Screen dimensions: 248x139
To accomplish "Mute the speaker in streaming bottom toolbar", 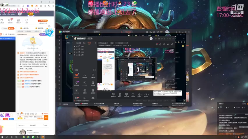I will [146, 95].
